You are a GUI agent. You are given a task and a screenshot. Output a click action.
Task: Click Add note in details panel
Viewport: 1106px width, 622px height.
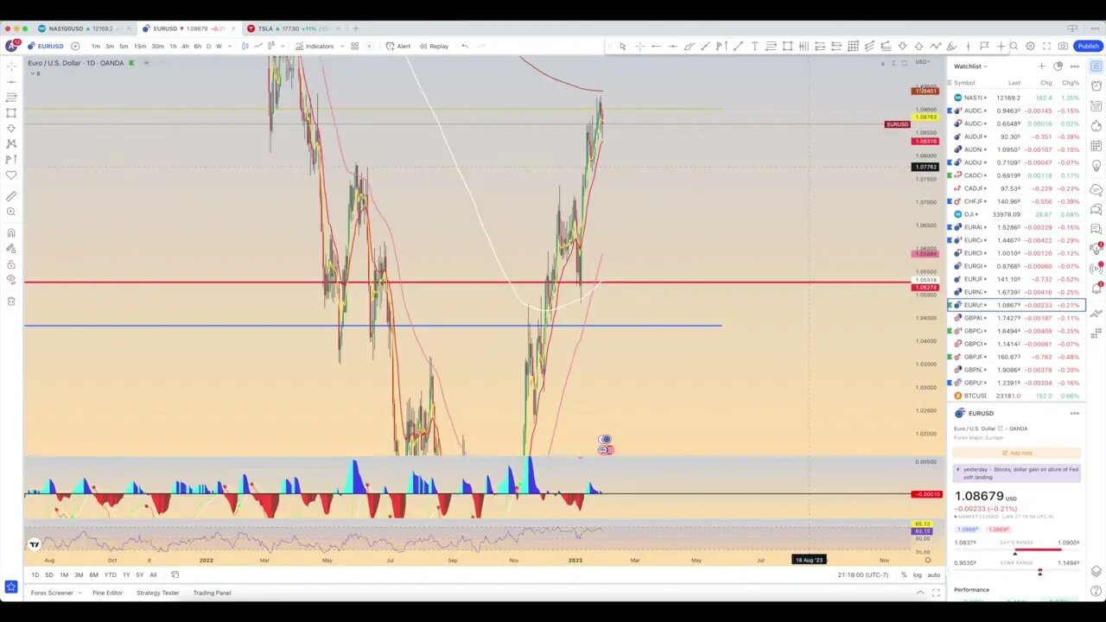coord(1017,453)
